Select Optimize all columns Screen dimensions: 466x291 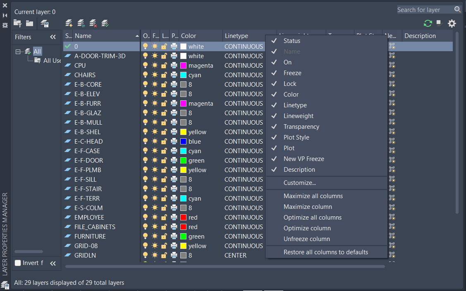pos(312,218)
